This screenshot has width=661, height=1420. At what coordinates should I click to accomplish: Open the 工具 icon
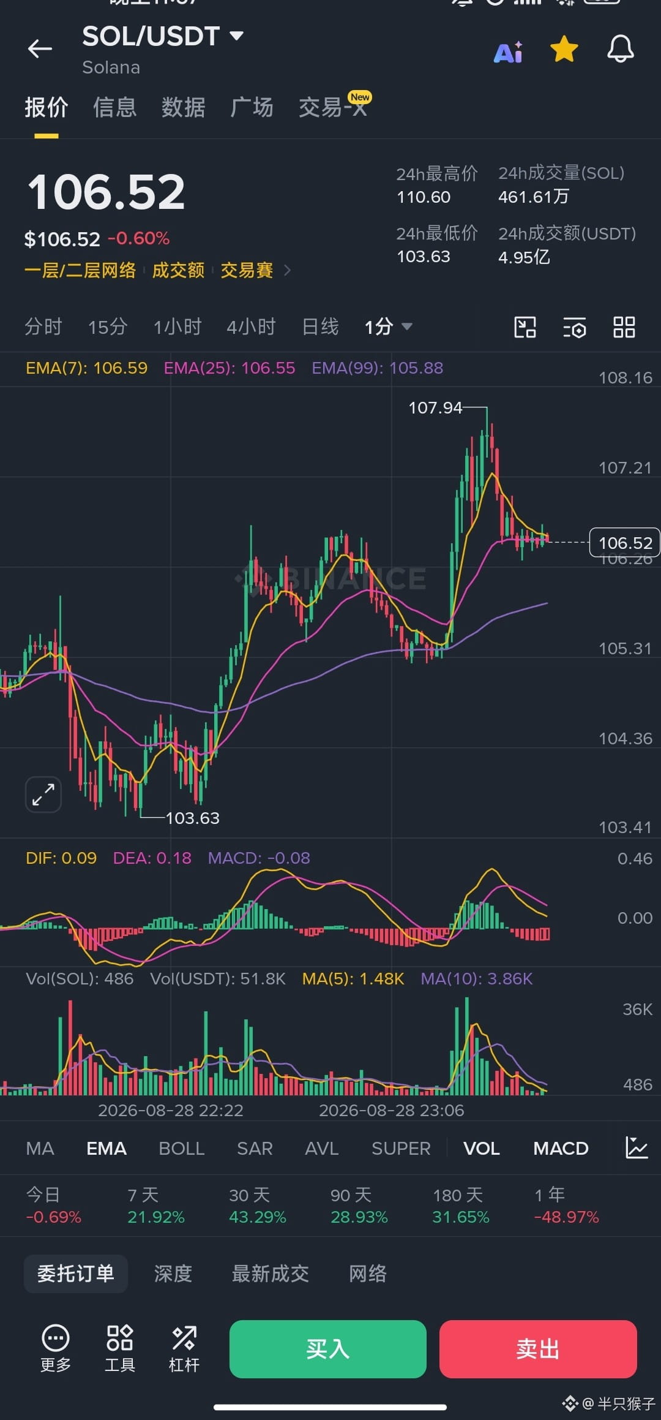point(120,1348)
